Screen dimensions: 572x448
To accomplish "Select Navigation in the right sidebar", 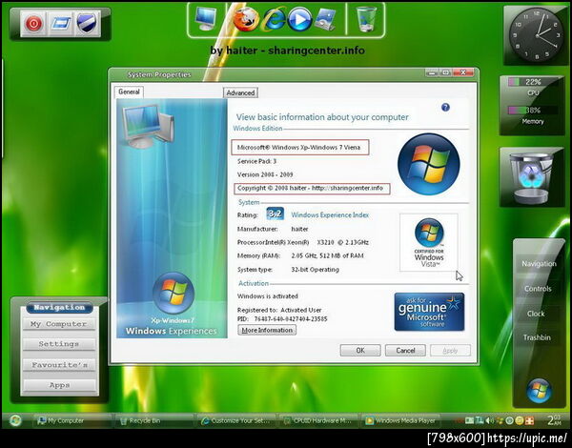I will 539,264.
